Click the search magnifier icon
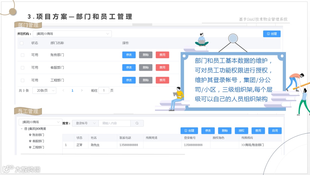Viewport: 310px width, 175px height. click(x=137, y=123)
